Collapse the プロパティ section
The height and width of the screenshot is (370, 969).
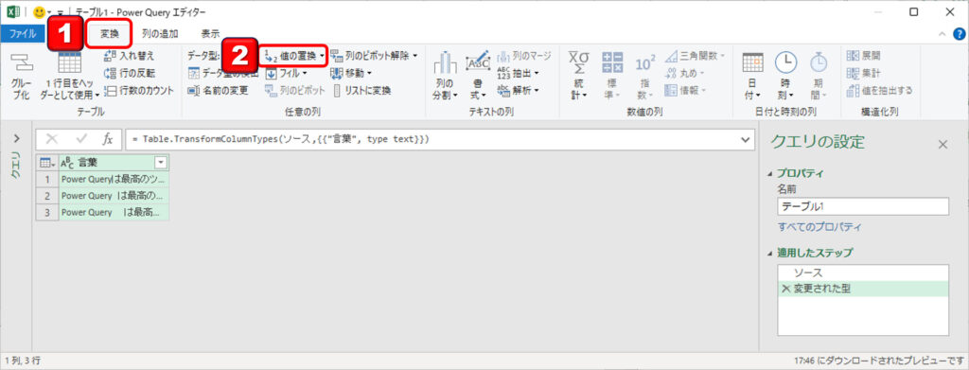(x=769, y=173)
